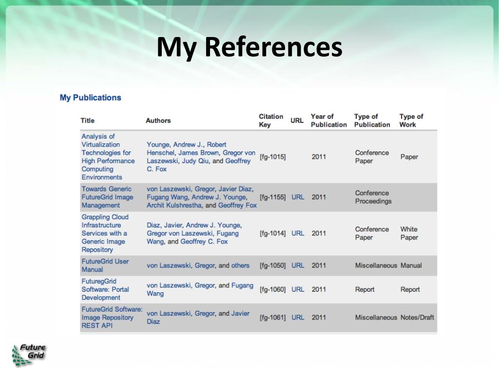Click the URL link for fg-1060
499x374 pixels.
(x=298, y=289)
